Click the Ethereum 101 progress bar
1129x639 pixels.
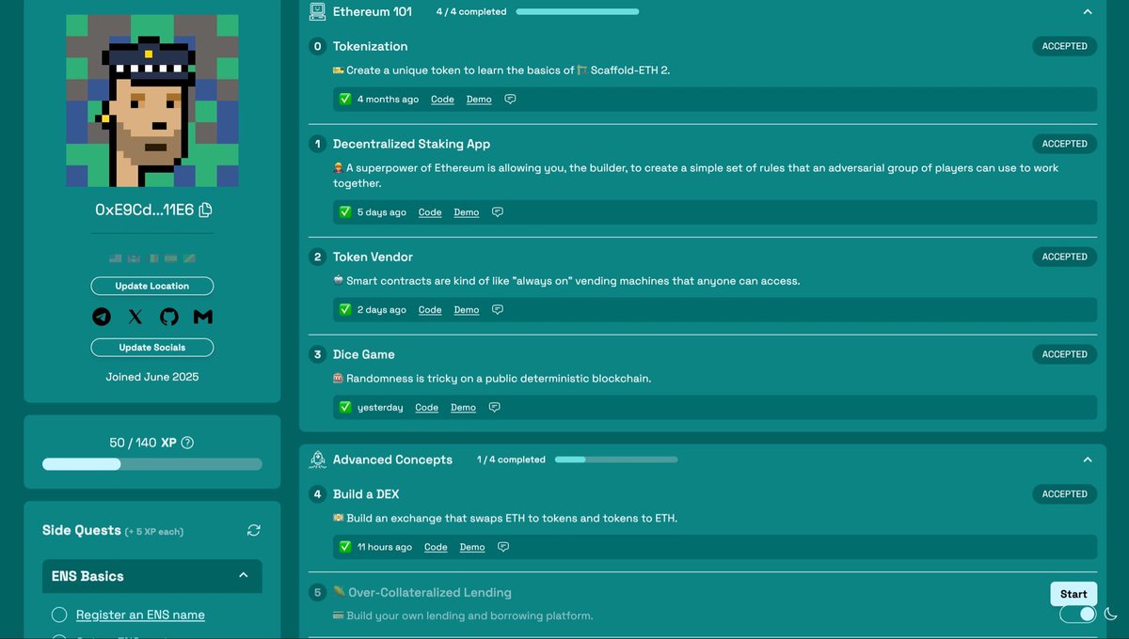578,12
